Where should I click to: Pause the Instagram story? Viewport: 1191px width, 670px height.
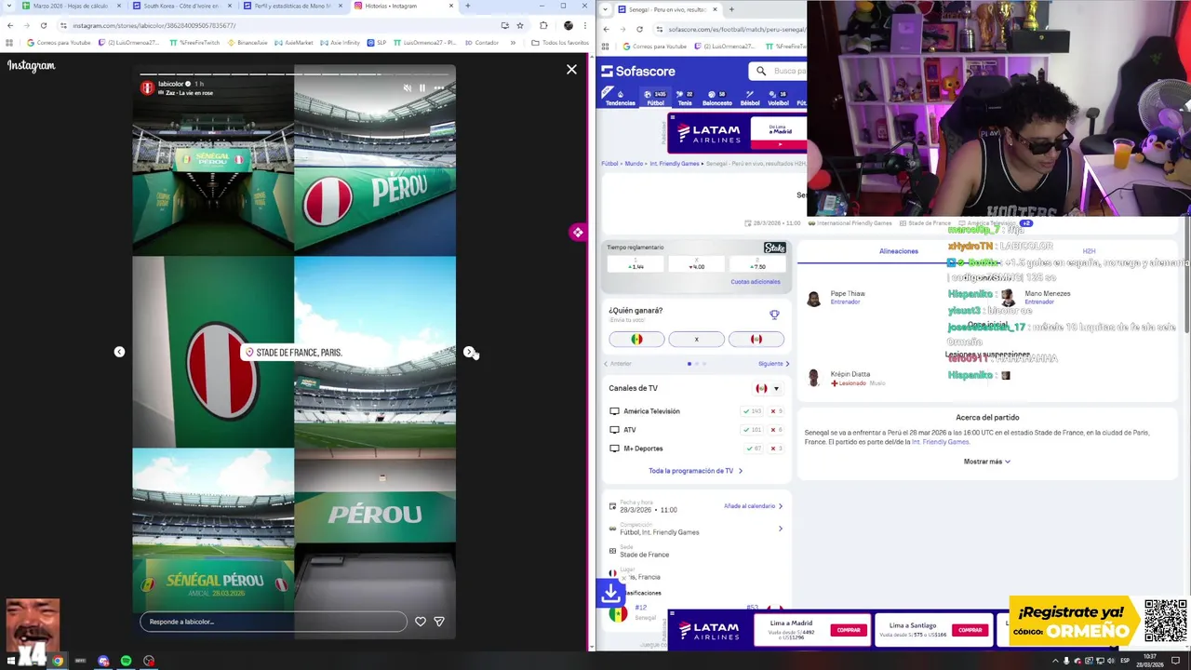tap(422, 88)
